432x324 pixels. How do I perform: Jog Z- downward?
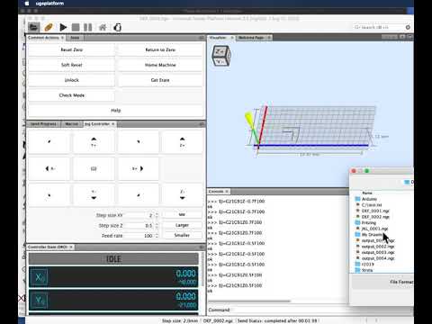pos(182,194)
